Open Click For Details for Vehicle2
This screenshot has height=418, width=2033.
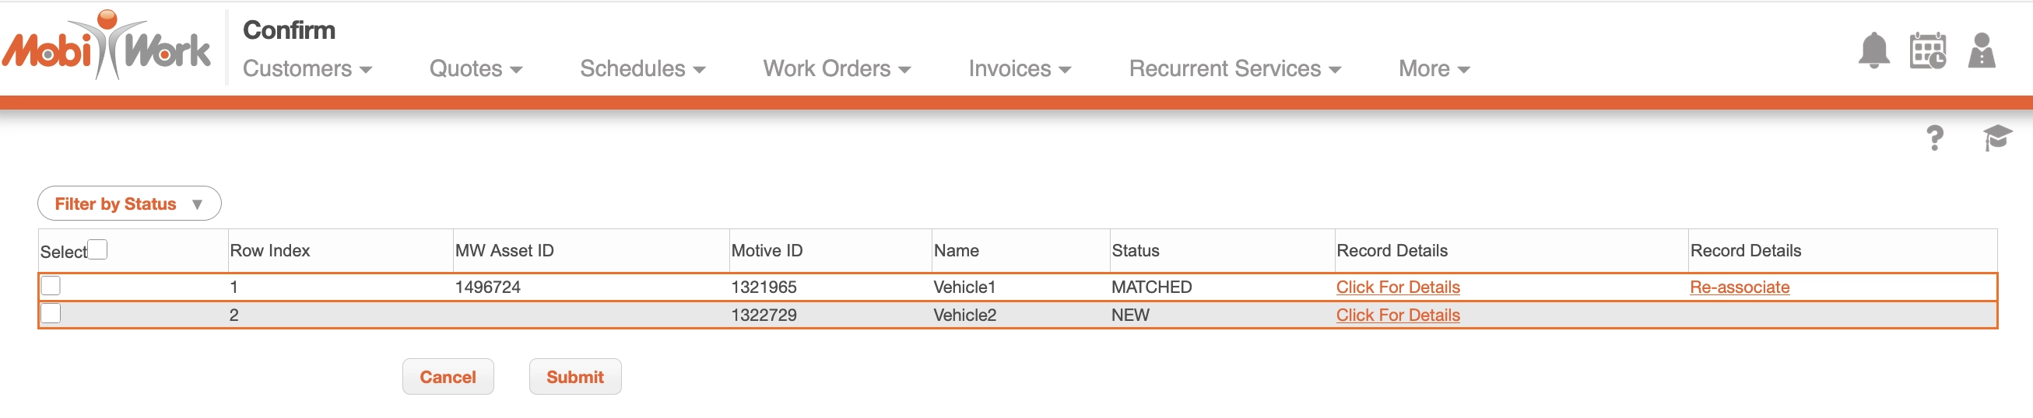pyautogui.click(x=1397, y=315)
